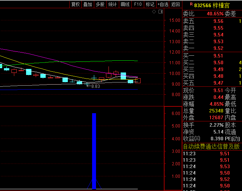This screenshot has height=191, width=242.
Task: Click the 买一 bid price 9.51
Action: click(x=218, y=56)
